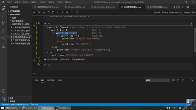Delete cell [4] with trash icon
The height and width of the screenshot is (110, 196).
pos(192,24)
